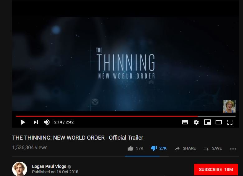Click the verified badge beside channel name
Viewport: 243px width, 176px height.
click(x=69, y=167)
